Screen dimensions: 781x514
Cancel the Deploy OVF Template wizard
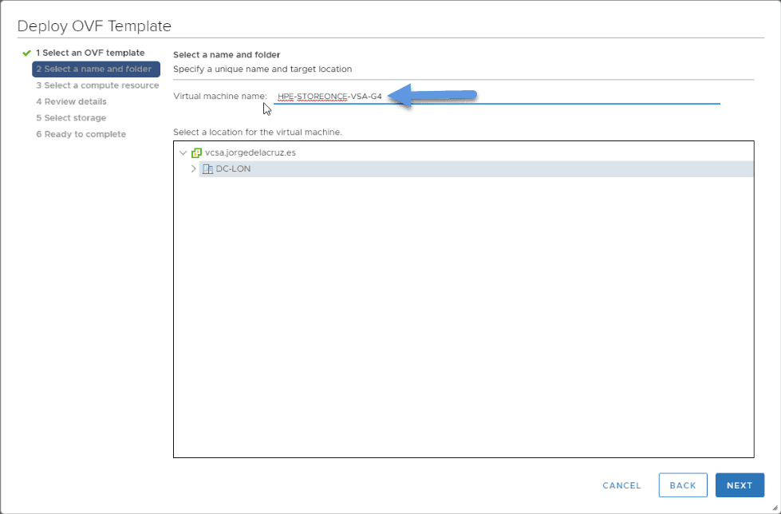[x=621, y=485]
